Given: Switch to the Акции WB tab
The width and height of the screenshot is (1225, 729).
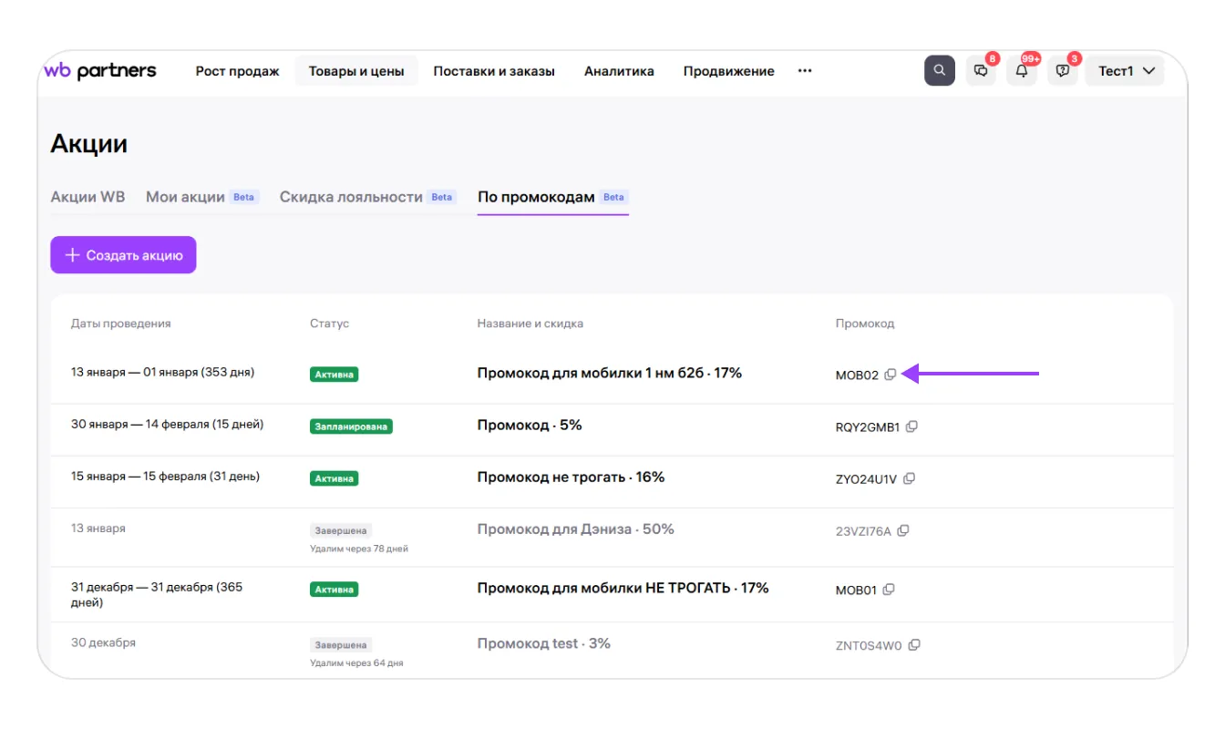Looking at the screenshot, I should pos(87,197).
